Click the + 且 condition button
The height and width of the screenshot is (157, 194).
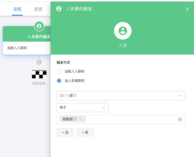pyautogui.click(x=65, y=132)
